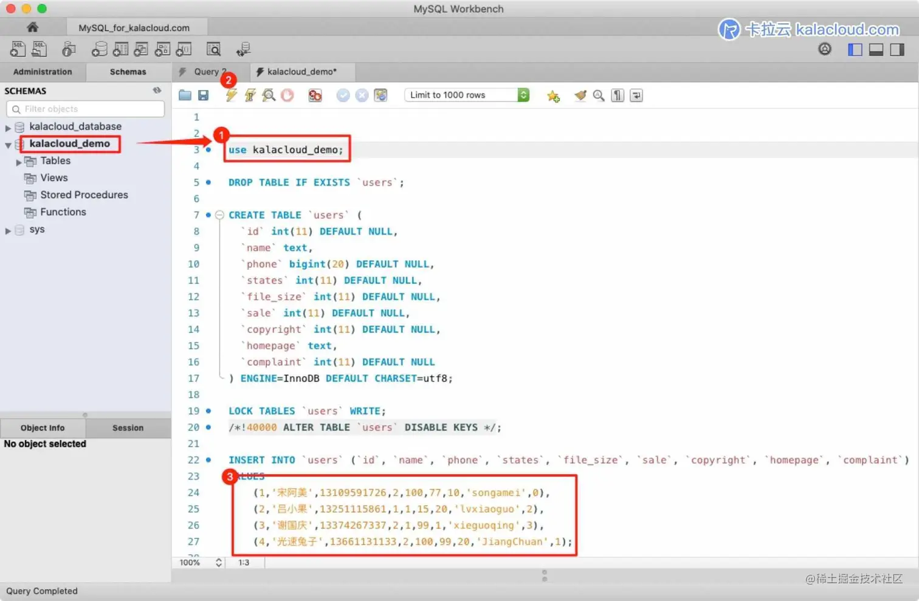Viewport: 919px width, 601px height.
Task: Beautify the SQL with the broom icon
Action: coord(580,95)
